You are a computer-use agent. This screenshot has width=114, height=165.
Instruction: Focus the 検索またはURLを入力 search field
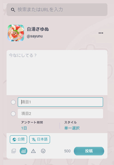57,10
